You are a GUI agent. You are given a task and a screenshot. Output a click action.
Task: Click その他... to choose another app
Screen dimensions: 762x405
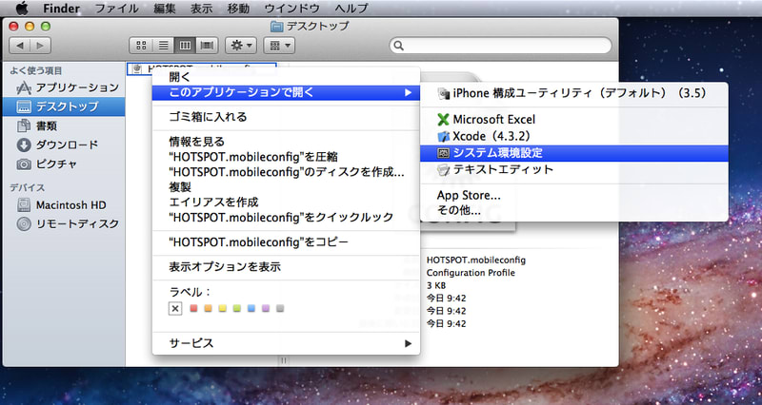(458, 210)
